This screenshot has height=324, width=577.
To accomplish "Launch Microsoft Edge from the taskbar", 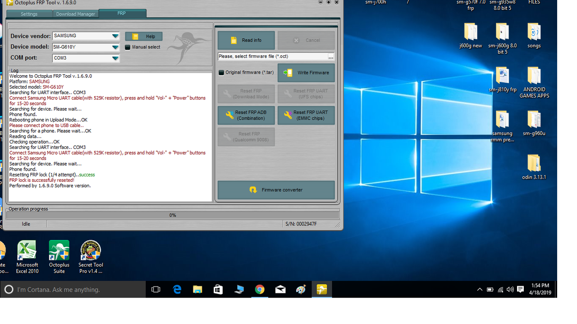I will [177, 289].
